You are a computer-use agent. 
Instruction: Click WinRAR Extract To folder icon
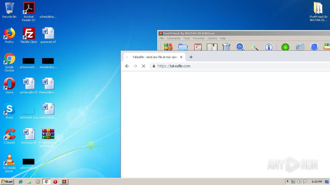183,47
